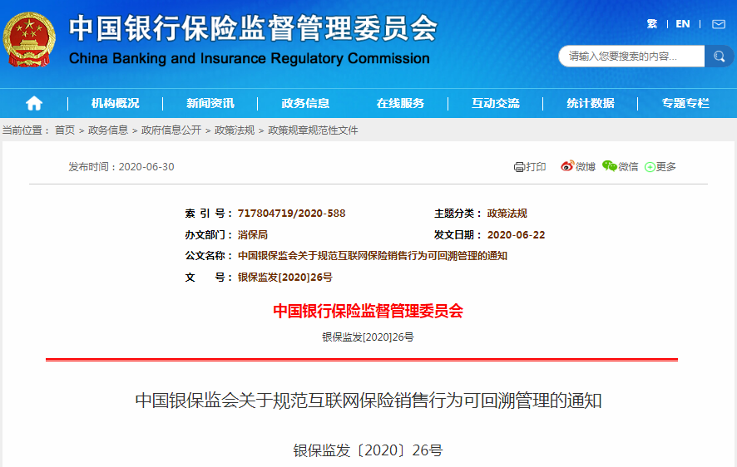Click the 消保局 department value
The width and height of the screenshot is (737, 467).
[x=252, y=234]
